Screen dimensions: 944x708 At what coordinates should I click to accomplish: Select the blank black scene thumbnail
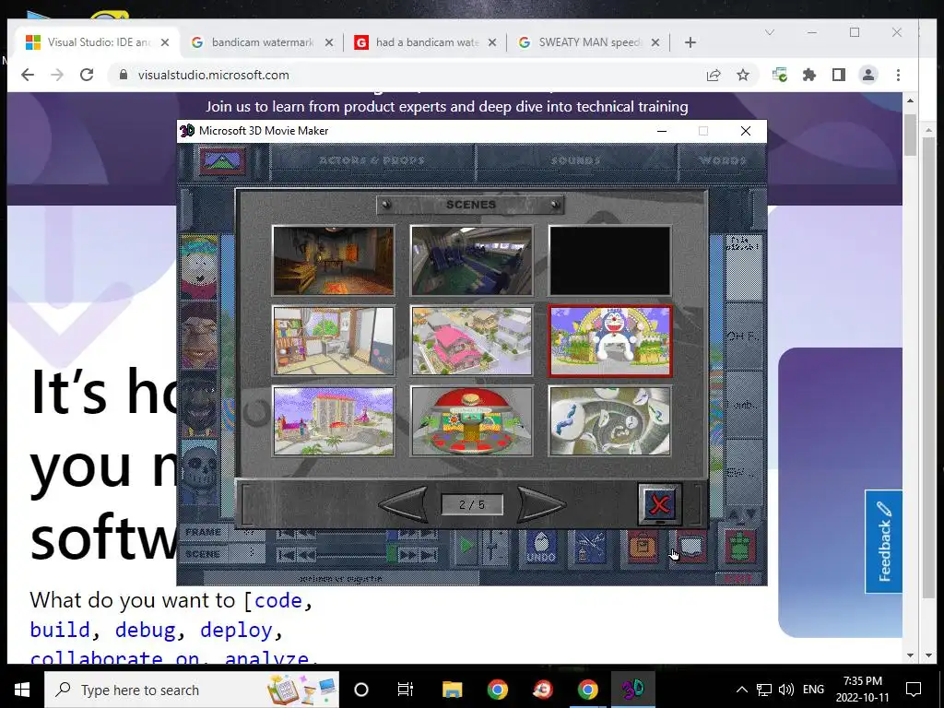click(x=610, y=261)
